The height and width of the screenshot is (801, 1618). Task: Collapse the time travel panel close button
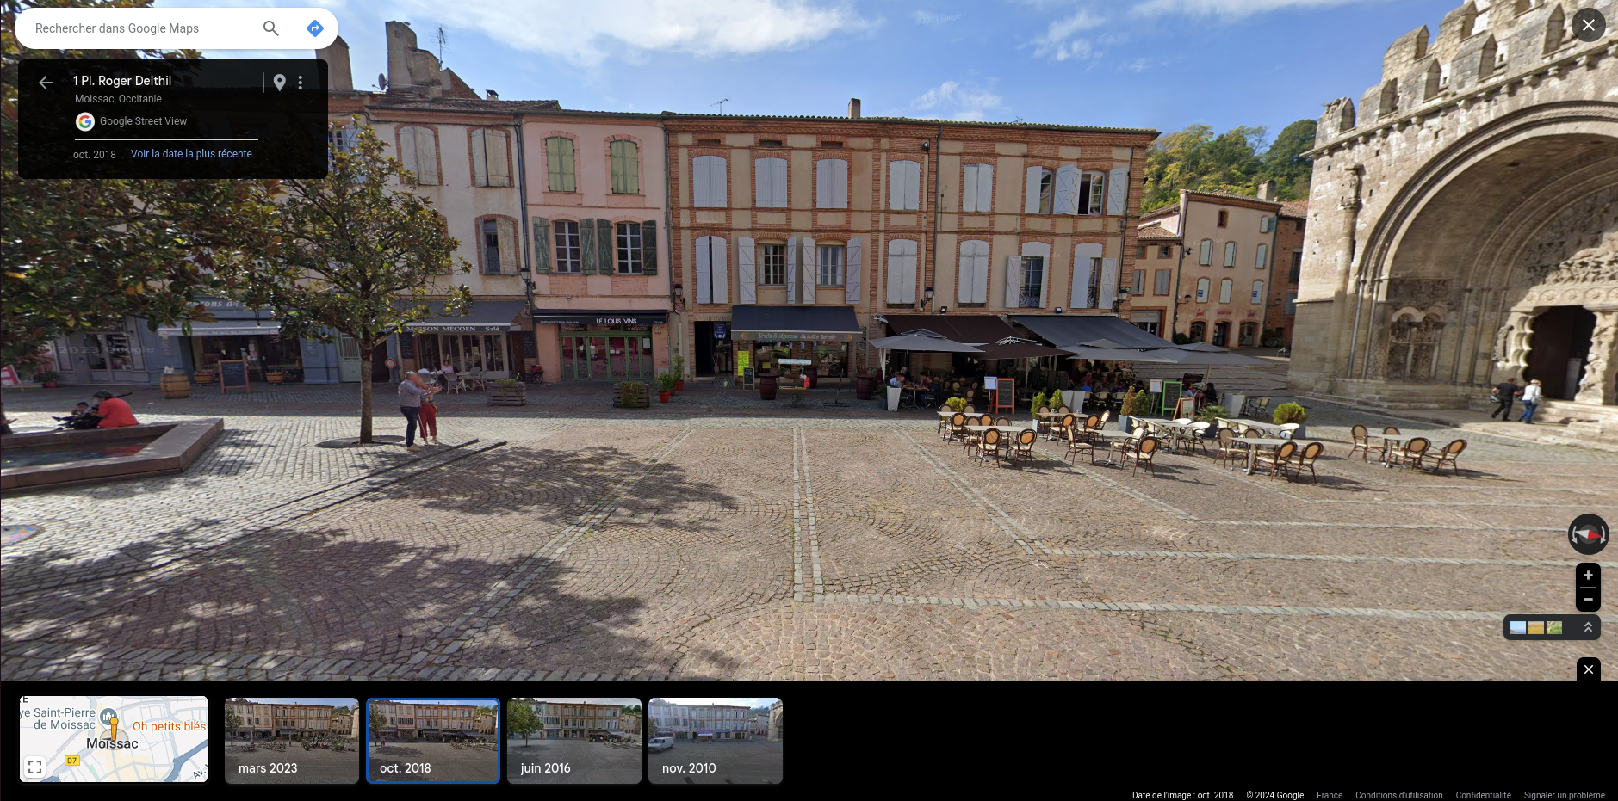point(1588,669)
